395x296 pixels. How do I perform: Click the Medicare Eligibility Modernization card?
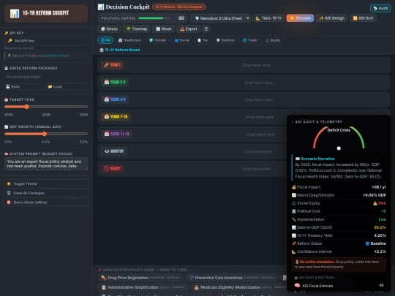coord(238,287)
